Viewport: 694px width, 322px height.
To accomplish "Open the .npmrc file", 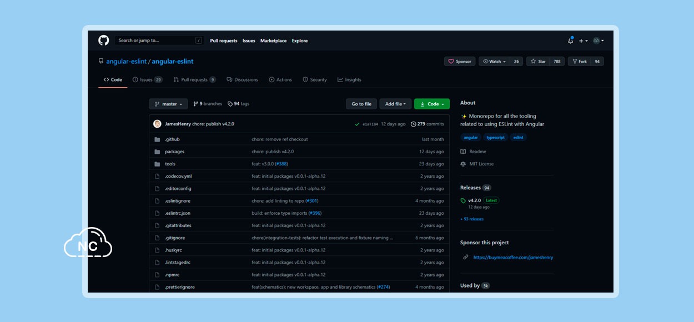I will [172, 275].
